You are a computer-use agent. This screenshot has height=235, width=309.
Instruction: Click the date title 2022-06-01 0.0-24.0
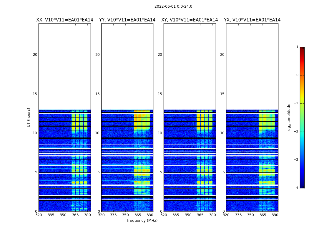[173, 6]
